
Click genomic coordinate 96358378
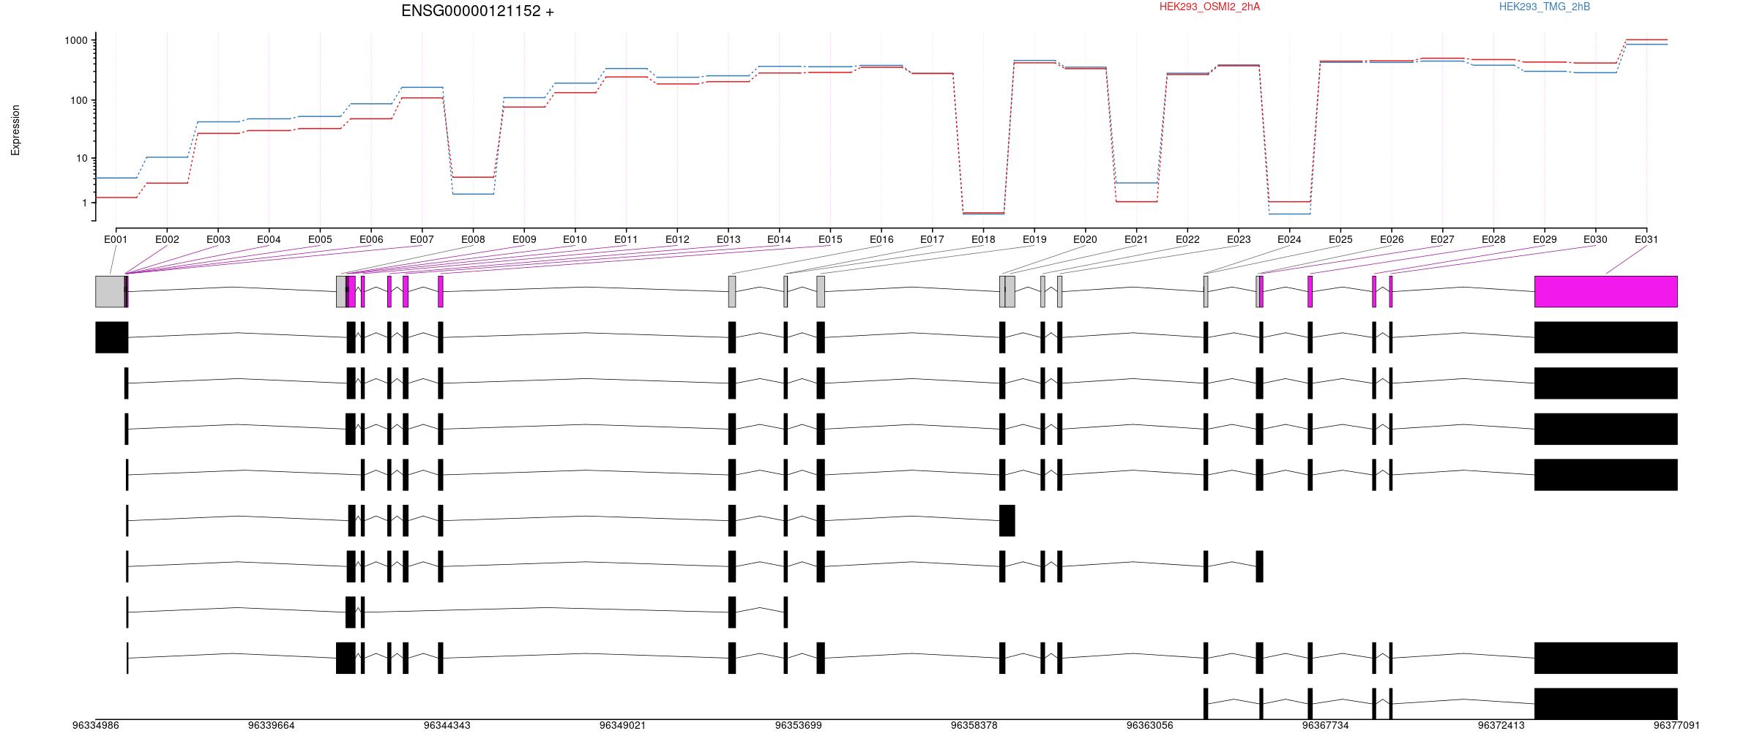(974, 726)
